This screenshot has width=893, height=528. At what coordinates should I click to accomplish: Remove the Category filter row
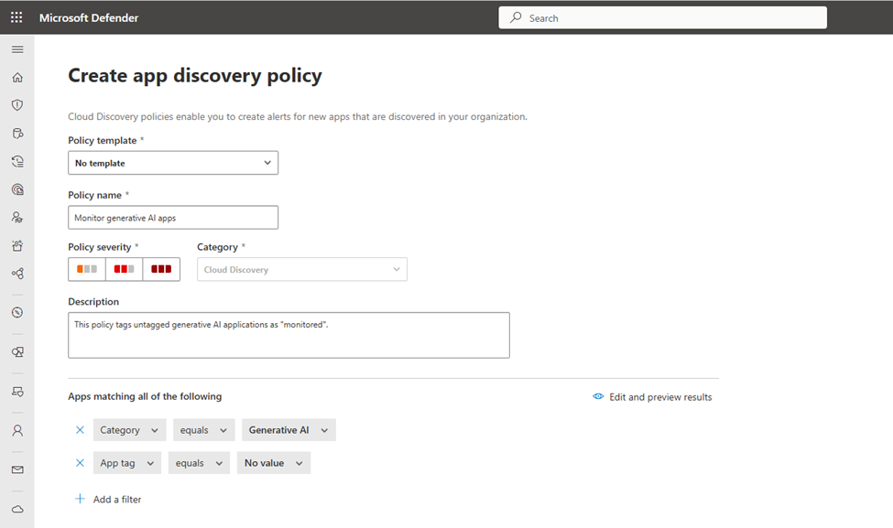pyautogui.click(x=81, y=430)
